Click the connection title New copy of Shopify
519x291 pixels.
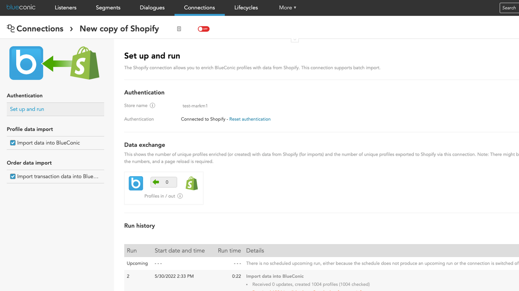pos(119,29)
